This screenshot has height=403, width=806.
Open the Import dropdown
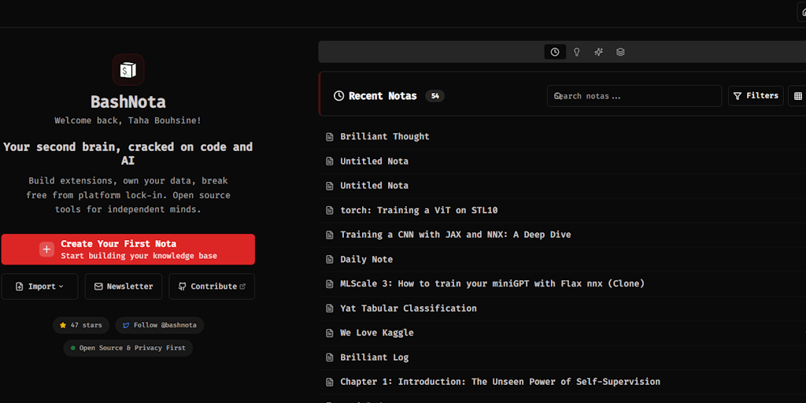click(x=39, y=287)
